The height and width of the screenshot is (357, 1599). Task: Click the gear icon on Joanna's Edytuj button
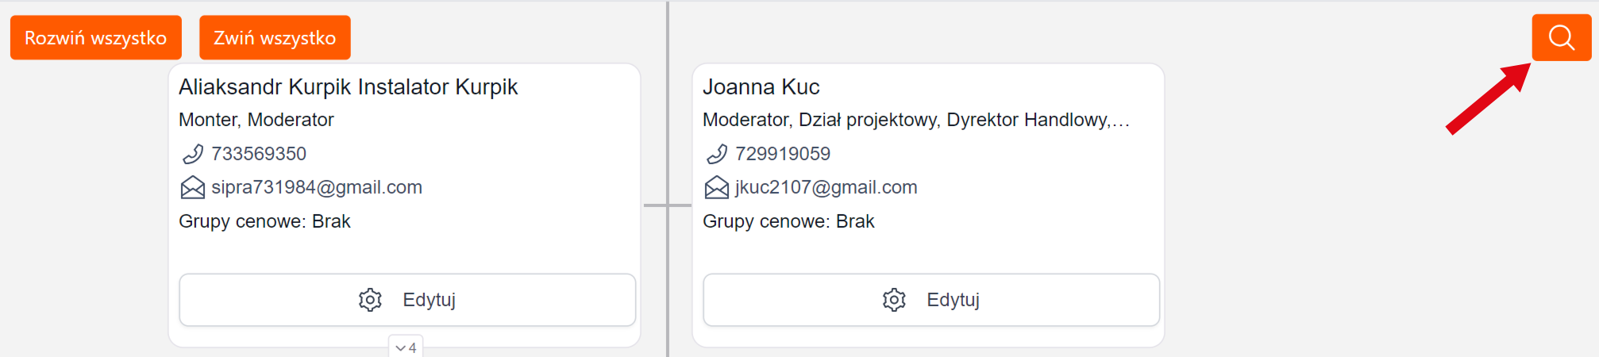point(894,300)
